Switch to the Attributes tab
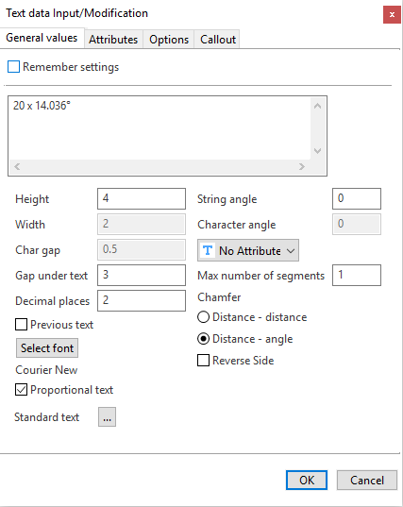Image resolution: width=403 pixels, height=507 pixels. [x=113, y=40]
